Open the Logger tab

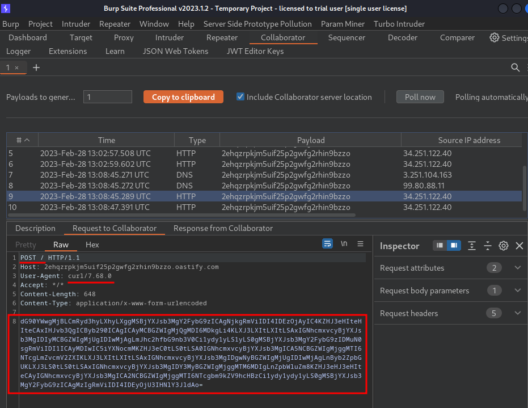(x=18, y=51)
